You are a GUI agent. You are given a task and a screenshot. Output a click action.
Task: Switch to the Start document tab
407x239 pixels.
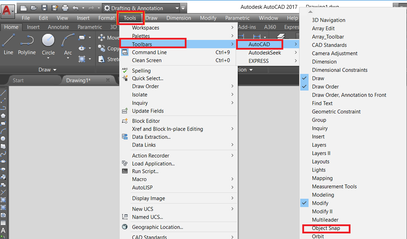pos(18,80)
